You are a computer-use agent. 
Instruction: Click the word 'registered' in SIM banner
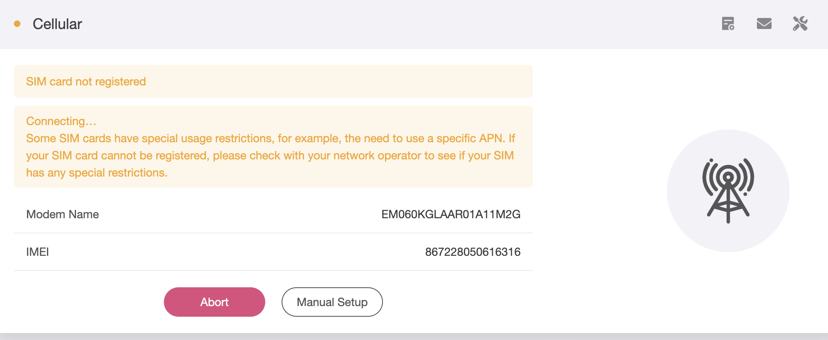coord(120,82)
